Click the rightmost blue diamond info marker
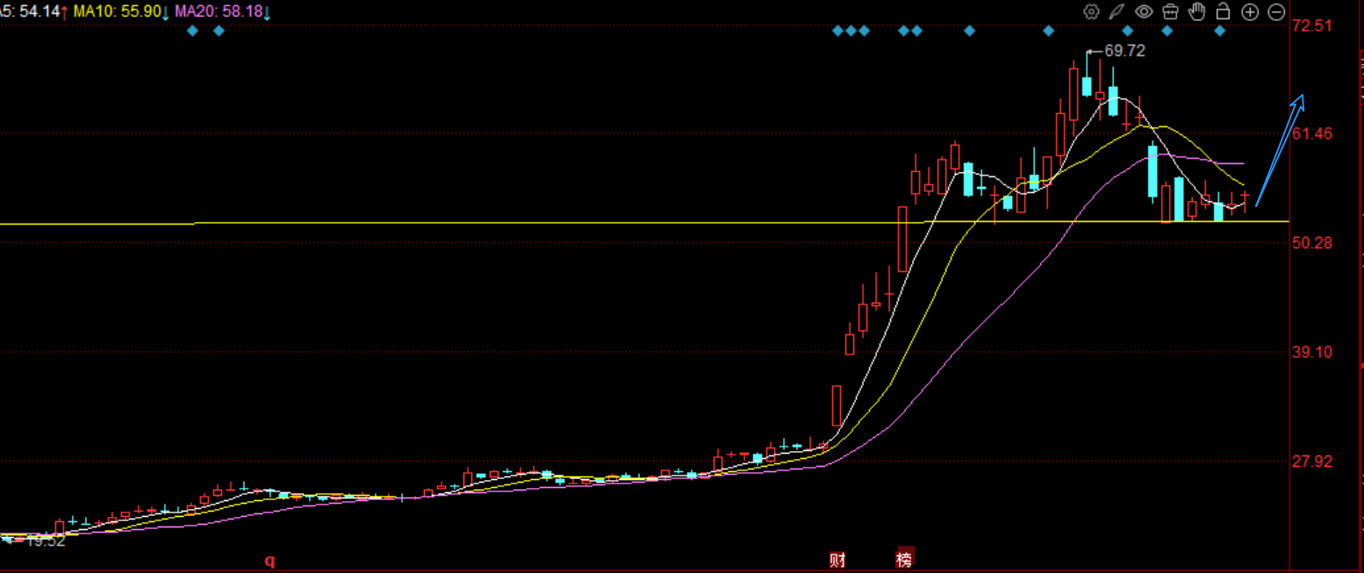Screen dimensions: 1364x573 (x=1220, y=31)
